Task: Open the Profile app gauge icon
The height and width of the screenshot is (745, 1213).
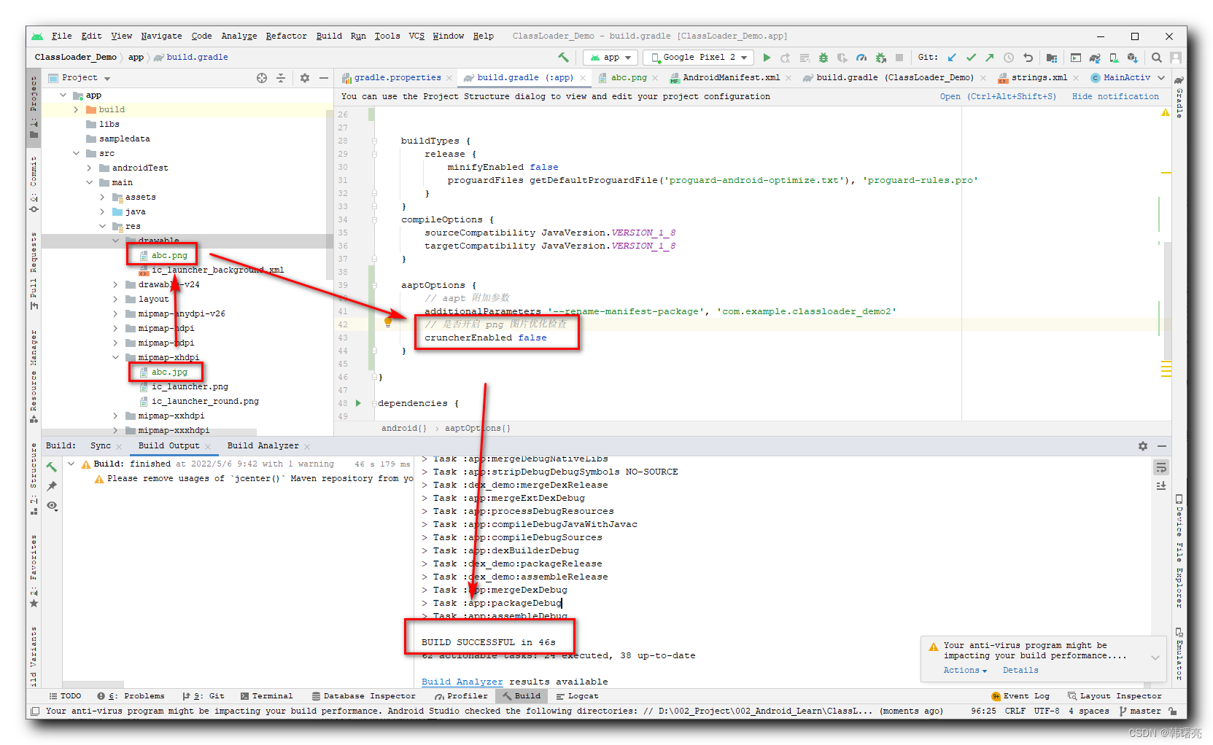Action: [x=861, y=57]
